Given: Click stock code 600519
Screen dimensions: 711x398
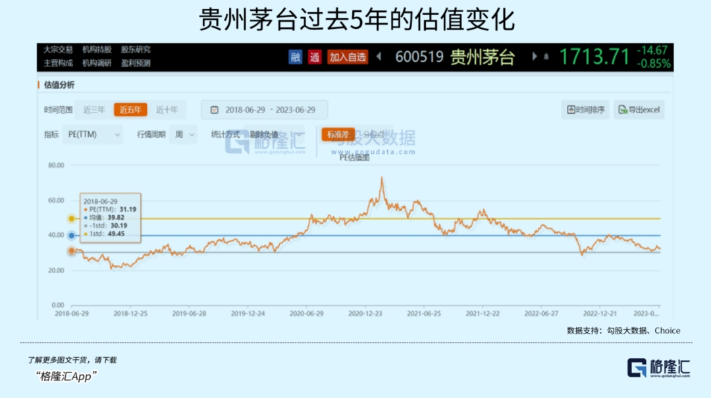Looking at the screenshot, I should tap(419, 57).
